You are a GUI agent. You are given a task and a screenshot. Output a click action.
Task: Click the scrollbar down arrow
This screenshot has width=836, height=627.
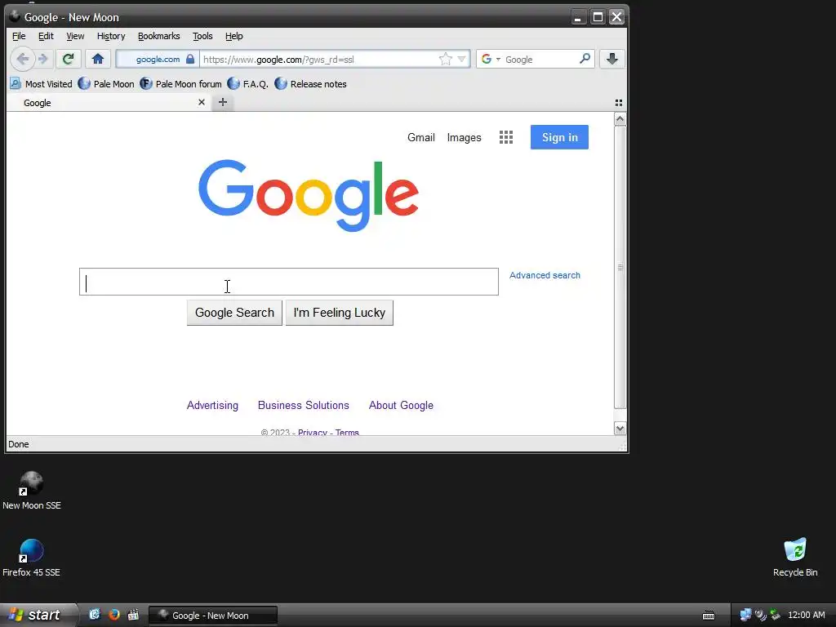click(x=620, y=428)
